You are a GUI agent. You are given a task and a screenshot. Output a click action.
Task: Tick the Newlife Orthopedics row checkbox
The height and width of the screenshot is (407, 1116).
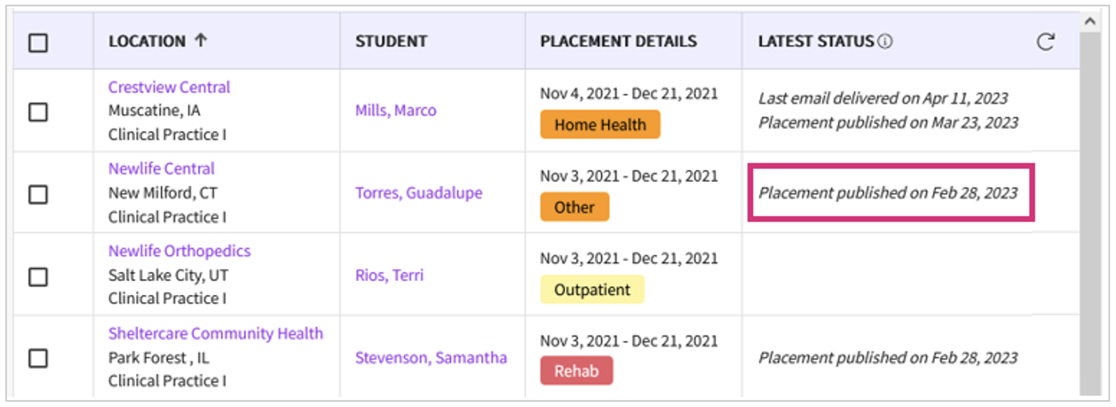pos(38,276)
